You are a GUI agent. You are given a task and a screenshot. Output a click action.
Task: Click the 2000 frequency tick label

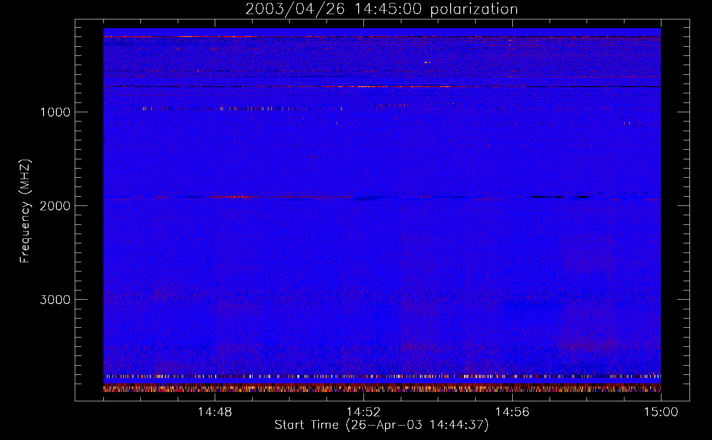[55, 206]
